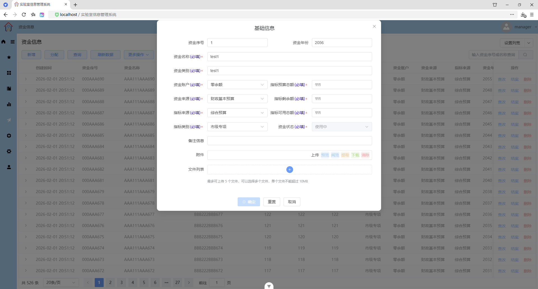The height and width of the screenshot is (289, 538).
Task: Click the home icon in the left sidebar
Action: 3,42
